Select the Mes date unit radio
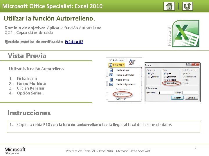Image resolution: width=209 pixels, height=156 pixels. pos(183,80)
